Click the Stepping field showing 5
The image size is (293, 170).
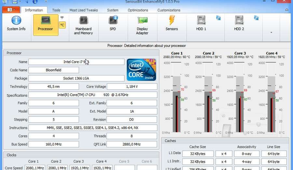click(54, 119)
